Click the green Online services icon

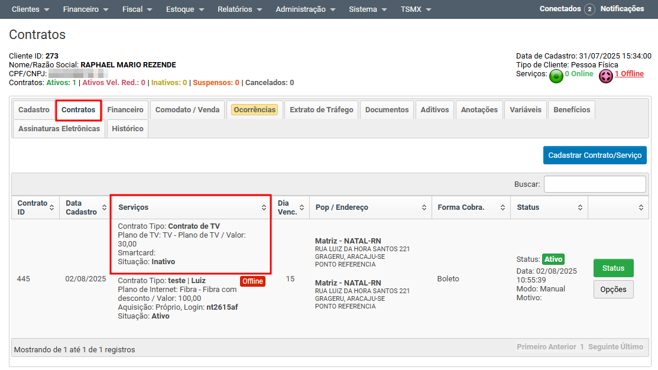click(556, 76)
